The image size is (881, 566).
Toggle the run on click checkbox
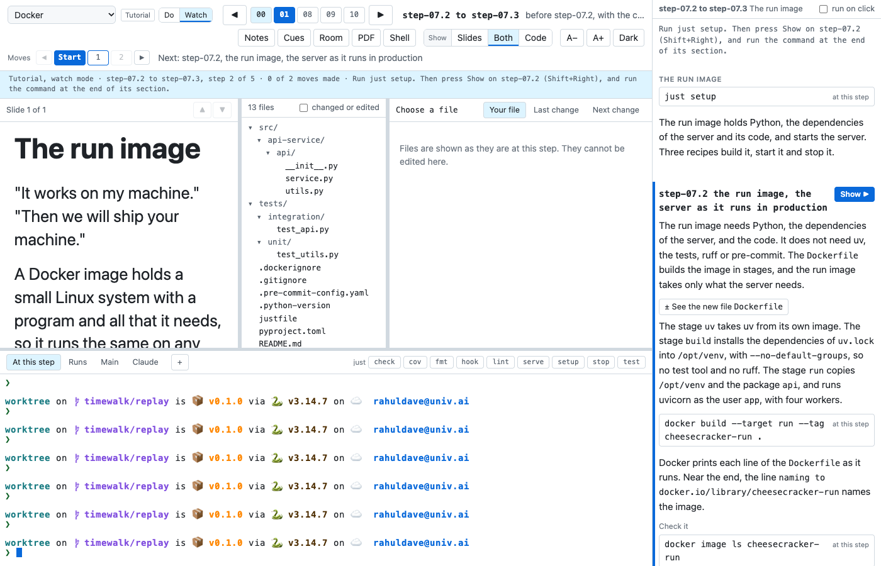[823, 9]
